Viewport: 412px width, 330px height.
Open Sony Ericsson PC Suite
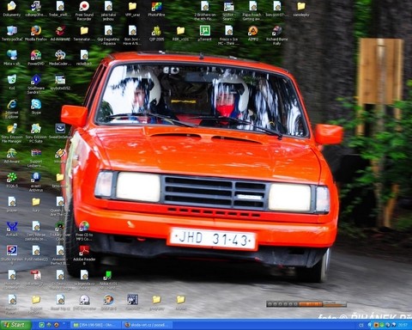coord(36,133)
